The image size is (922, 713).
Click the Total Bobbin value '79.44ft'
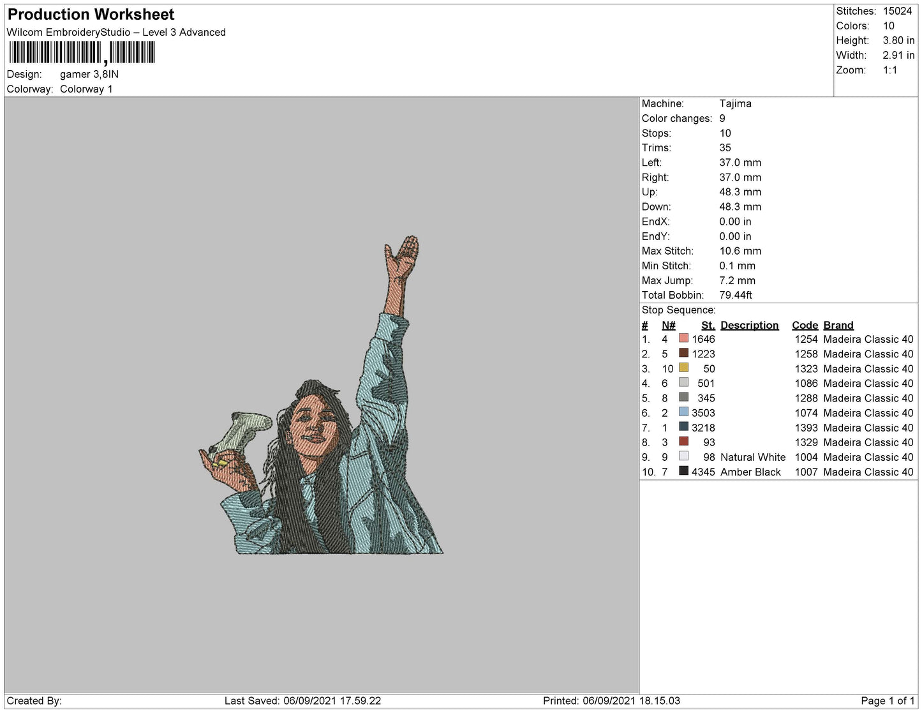tap(736, 295)
